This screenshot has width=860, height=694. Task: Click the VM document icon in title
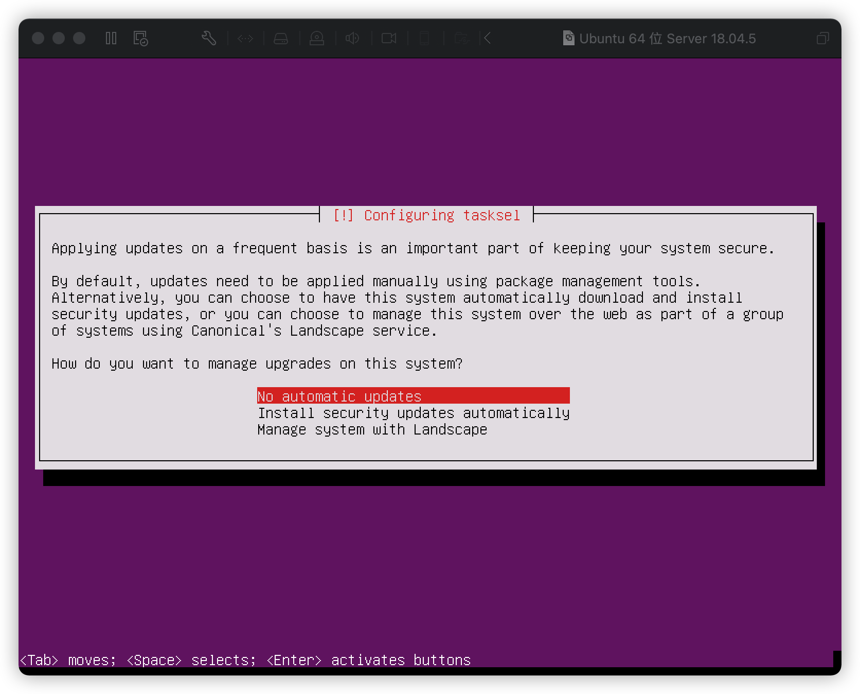tap(568, 38)
